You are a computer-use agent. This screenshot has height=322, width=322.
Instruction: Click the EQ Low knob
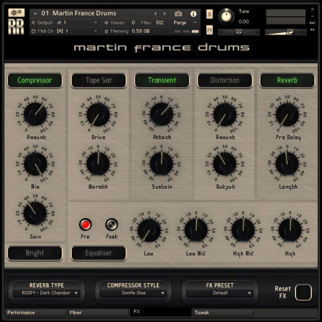tap(149, 230)
